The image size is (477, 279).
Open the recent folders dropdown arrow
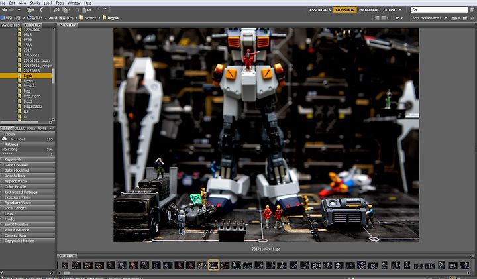(19, 10)
